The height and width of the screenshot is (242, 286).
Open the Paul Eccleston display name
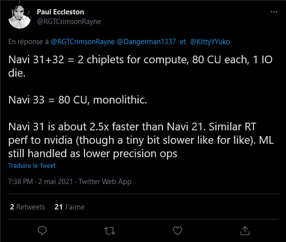click(x=61, y=12)
